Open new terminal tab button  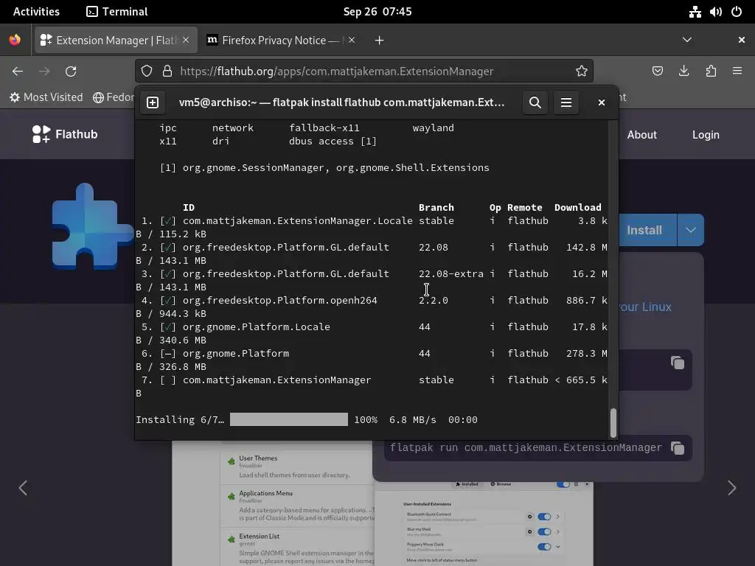pyautogui.click(x=153, y=102)
